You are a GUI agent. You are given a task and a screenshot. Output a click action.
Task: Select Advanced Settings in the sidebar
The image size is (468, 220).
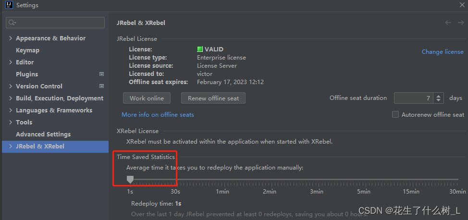point(43,134)
